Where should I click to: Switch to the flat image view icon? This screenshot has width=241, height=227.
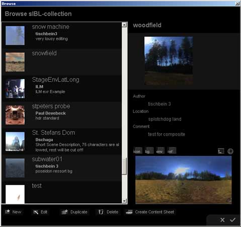point(221,151)
